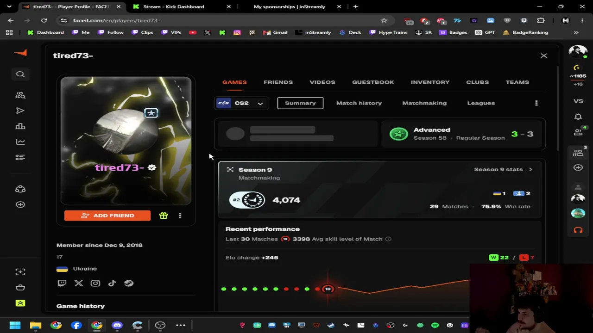Reload the FACEIT page

44,20
